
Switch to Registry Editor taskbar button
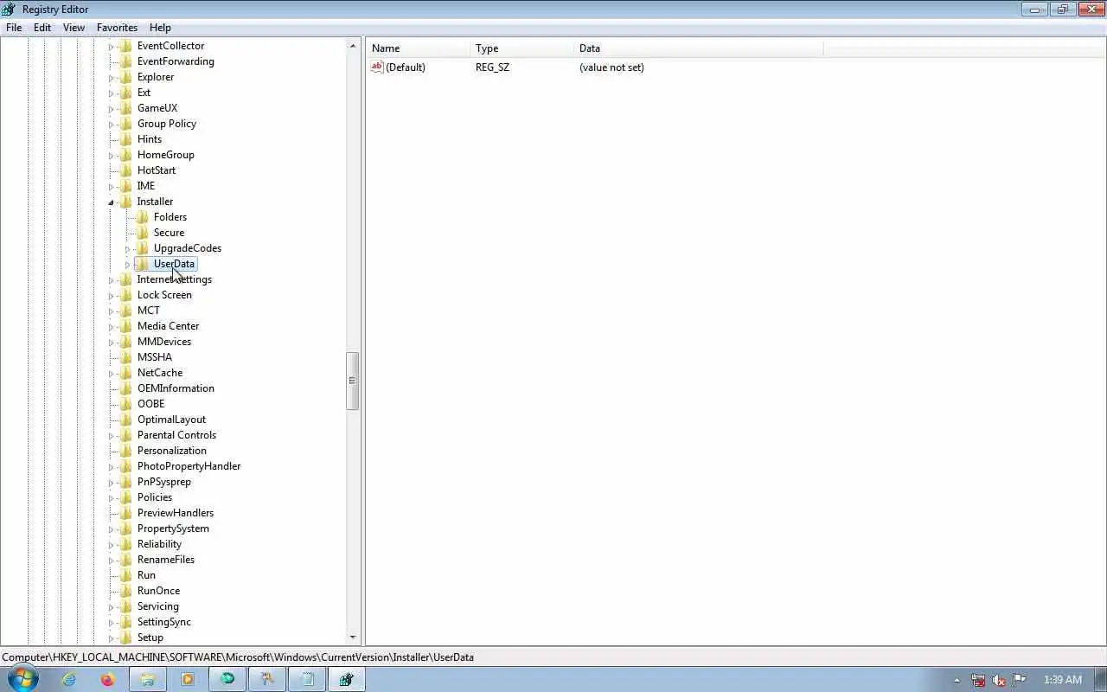(346, 679)
